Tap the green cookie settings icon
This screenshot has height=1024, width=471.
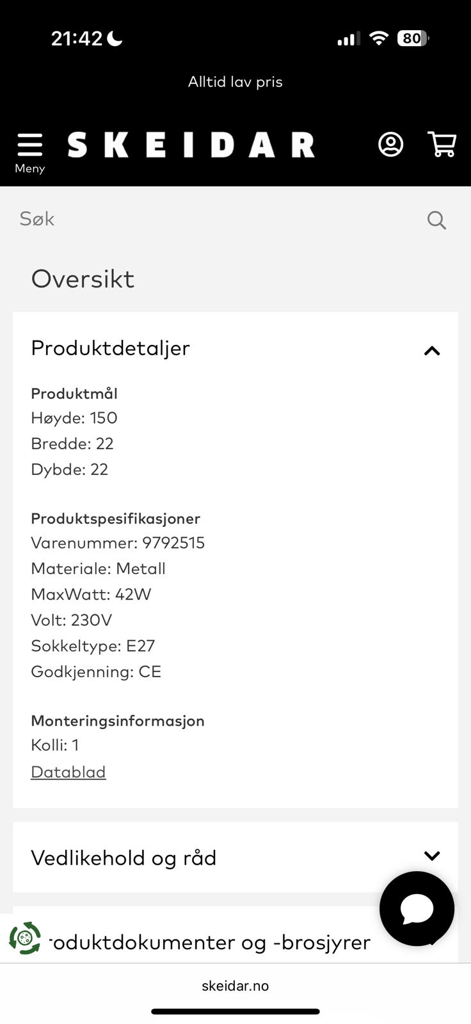pyautogui.click(x=25, y=938)
